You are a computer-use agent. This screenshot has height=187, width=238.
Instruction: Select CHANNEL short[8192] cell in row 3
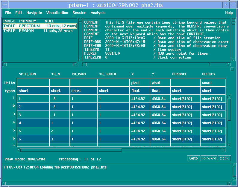(x=185, y=115)
